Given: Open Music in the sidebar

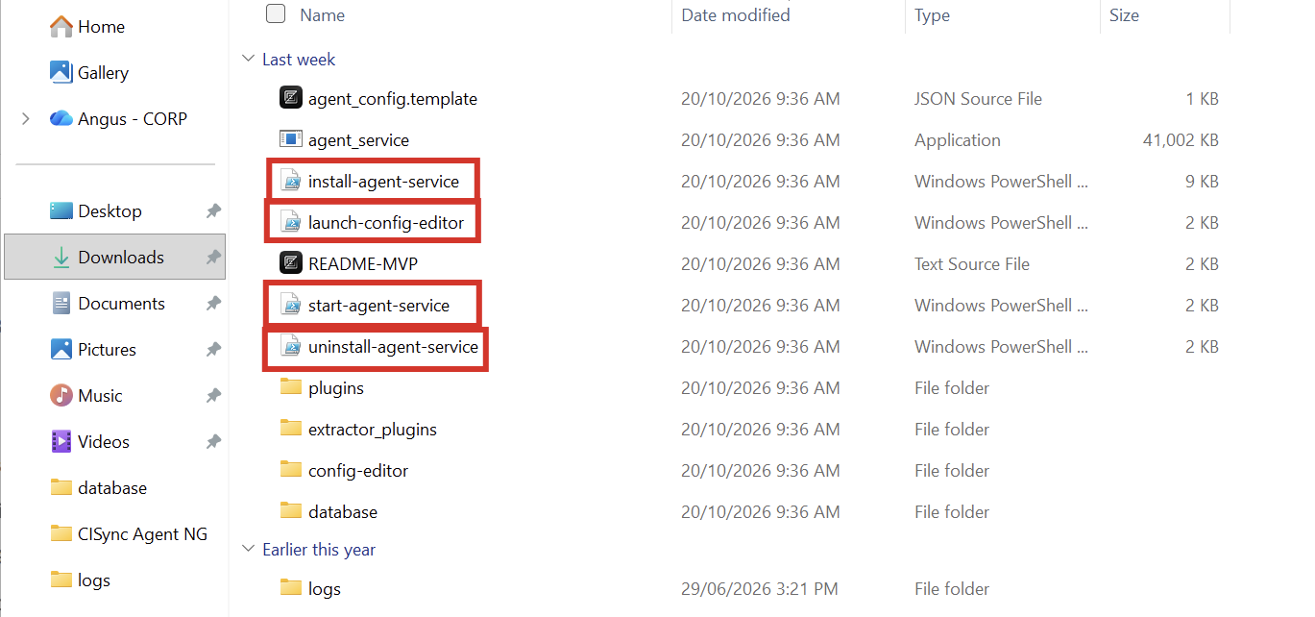Looking at the screenshot, I should [85, 395].
